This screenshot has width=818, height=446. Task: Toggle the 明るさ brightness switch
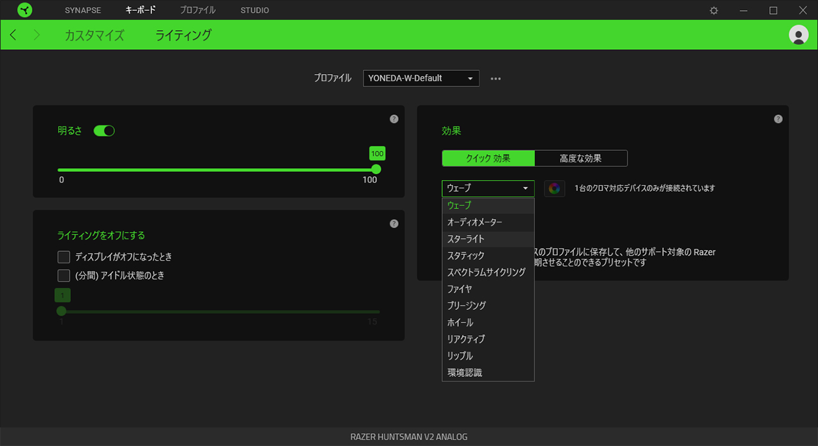tap(104, 131)
